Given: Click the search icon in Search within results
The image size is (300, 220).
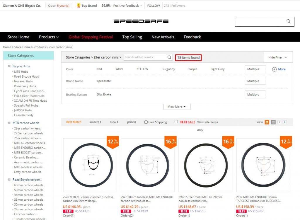Looking at the screenshot, I should pos(169,57).
